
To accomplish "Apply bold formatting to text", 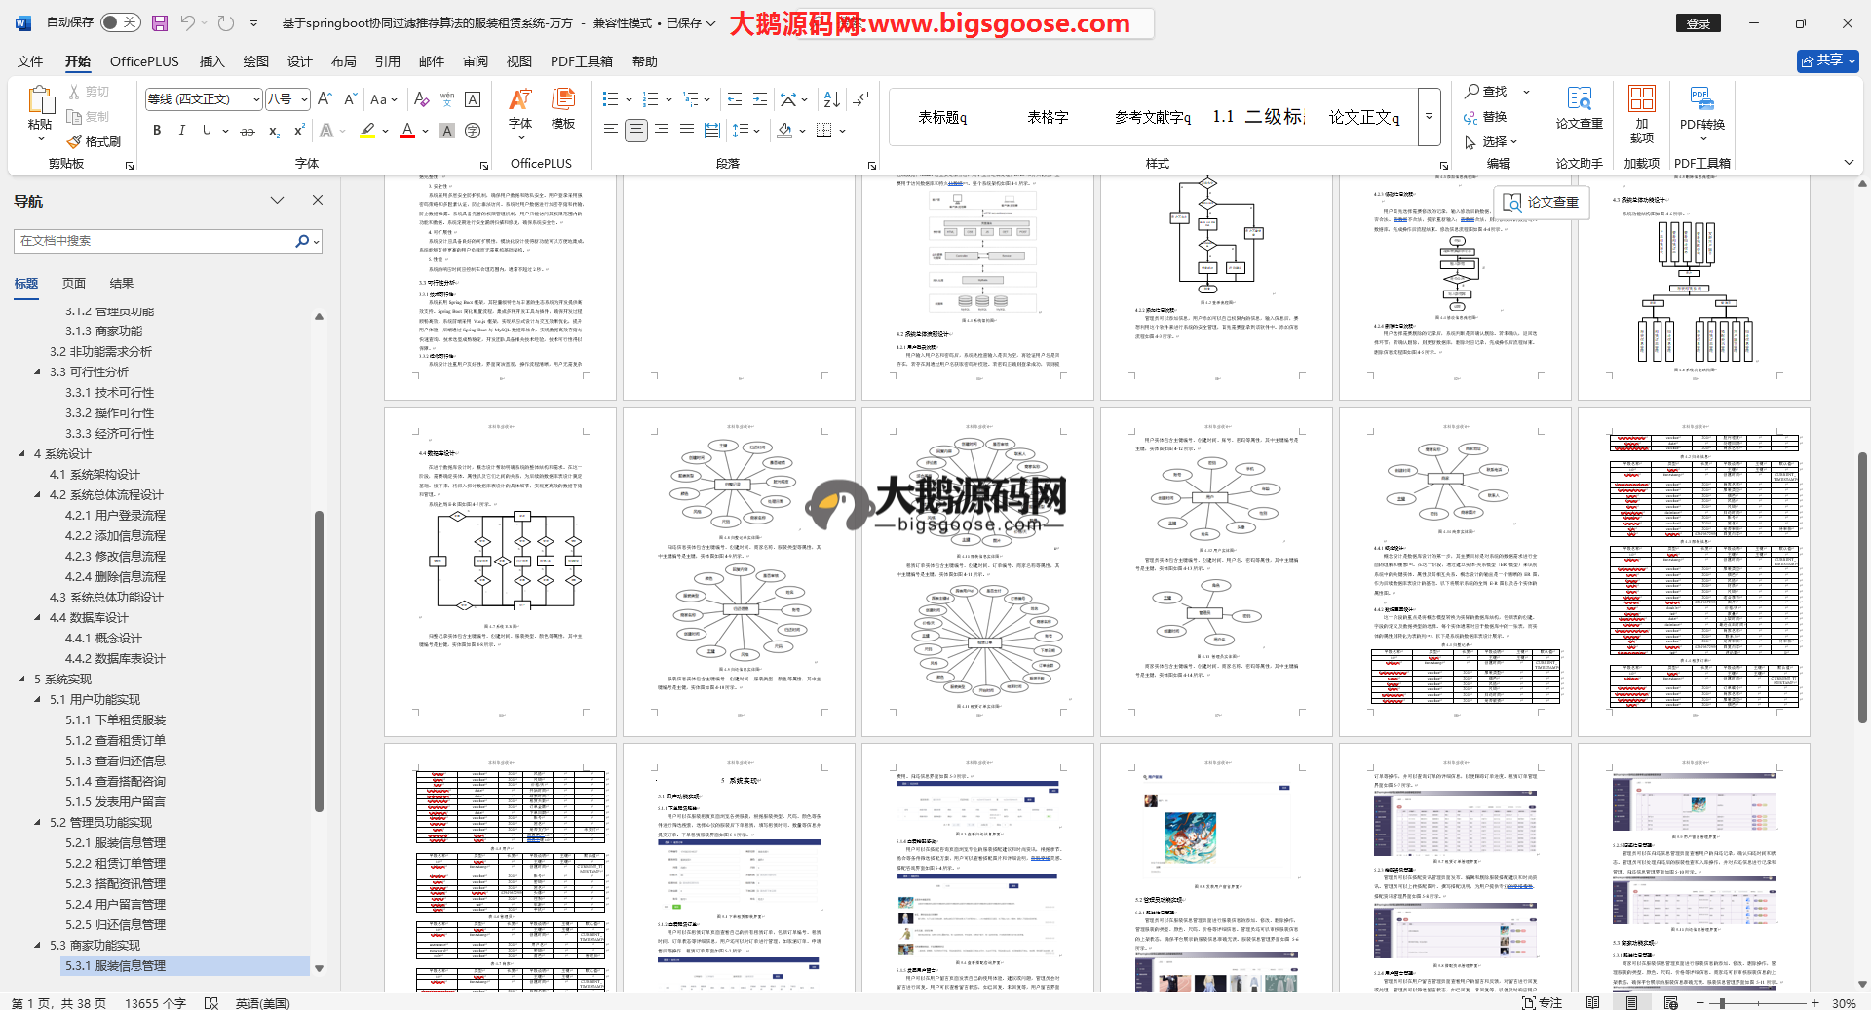I will (x=157, y=131).
